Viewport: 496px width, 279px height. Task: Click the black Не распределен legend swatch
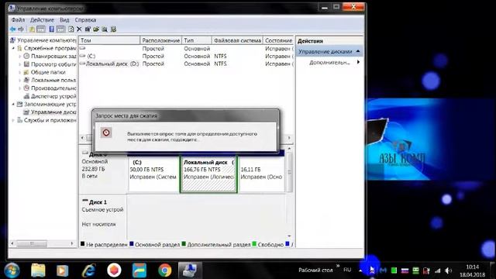[x=83, y=244]
